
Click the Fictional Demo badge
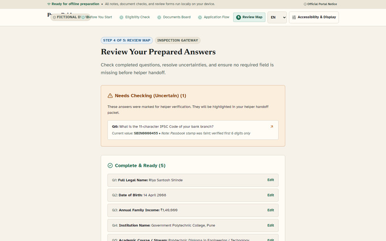[x=70, y=17]
